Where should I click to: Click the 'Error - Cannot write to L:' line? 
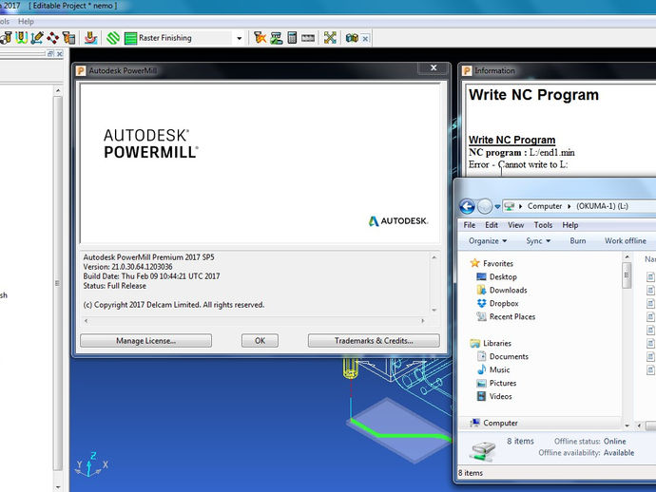pyautogui.click(x=518, y=164)
